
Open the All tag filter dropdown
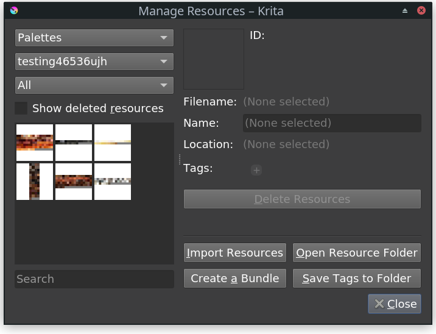(x=94, y=85)
